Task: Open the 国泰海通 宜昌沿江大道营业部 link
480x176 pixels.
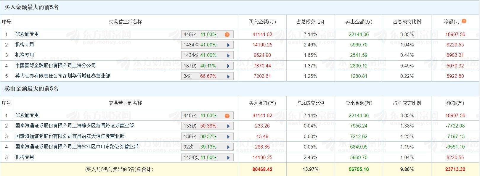Action: [70, 136]
